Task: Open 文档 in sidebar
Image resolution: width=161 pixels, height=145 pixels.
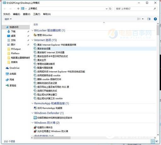Action: point(13,40)
